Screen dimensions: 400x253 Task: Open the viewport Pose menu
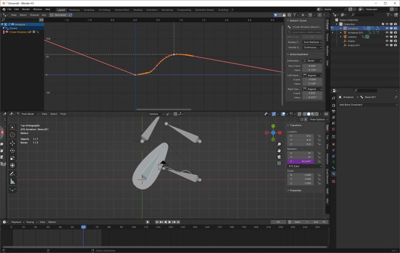[63, 114]
